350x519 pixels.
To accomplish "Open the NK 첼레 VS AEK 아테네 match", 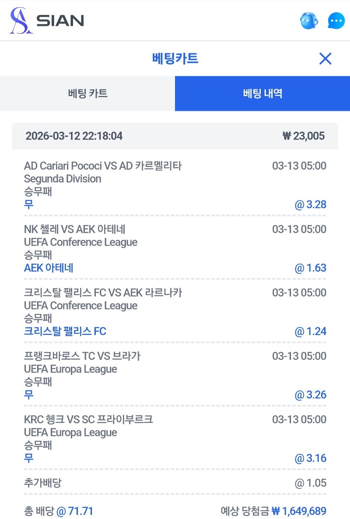I will (75, 229).
